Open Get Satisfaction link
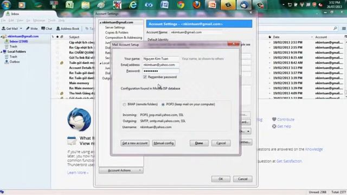Image resolution: width=347 pixels, height=195 pixels. pyautogui.click(x=289, y=161)
